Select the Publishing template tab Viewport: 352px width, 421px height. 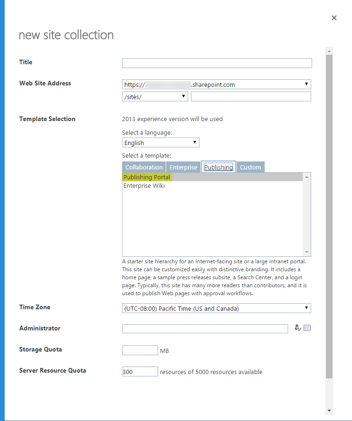click(x=218, y=167)
